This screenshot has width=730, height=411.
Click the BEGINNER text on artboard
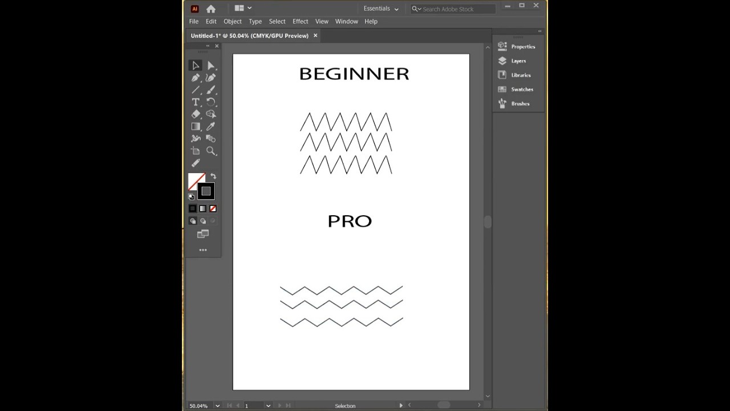pos(354,74)
